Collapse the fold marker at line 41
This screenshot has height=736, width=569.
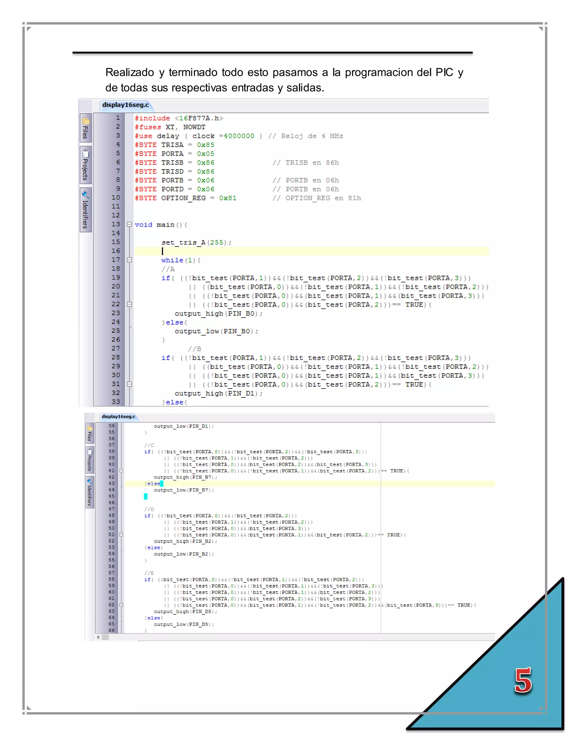[121, 471]
